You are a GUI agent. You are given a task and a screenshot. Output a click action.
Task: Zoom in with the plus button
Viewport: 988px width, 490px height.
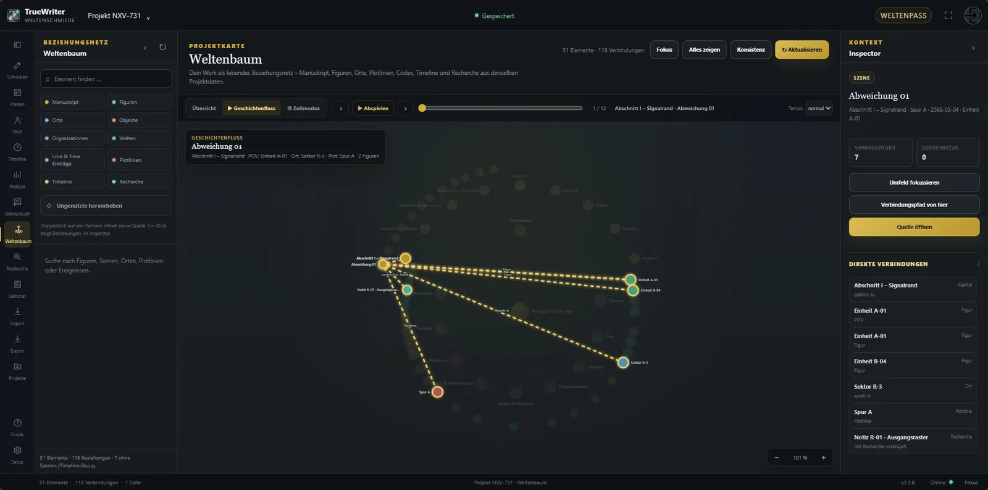click(823, 458)
